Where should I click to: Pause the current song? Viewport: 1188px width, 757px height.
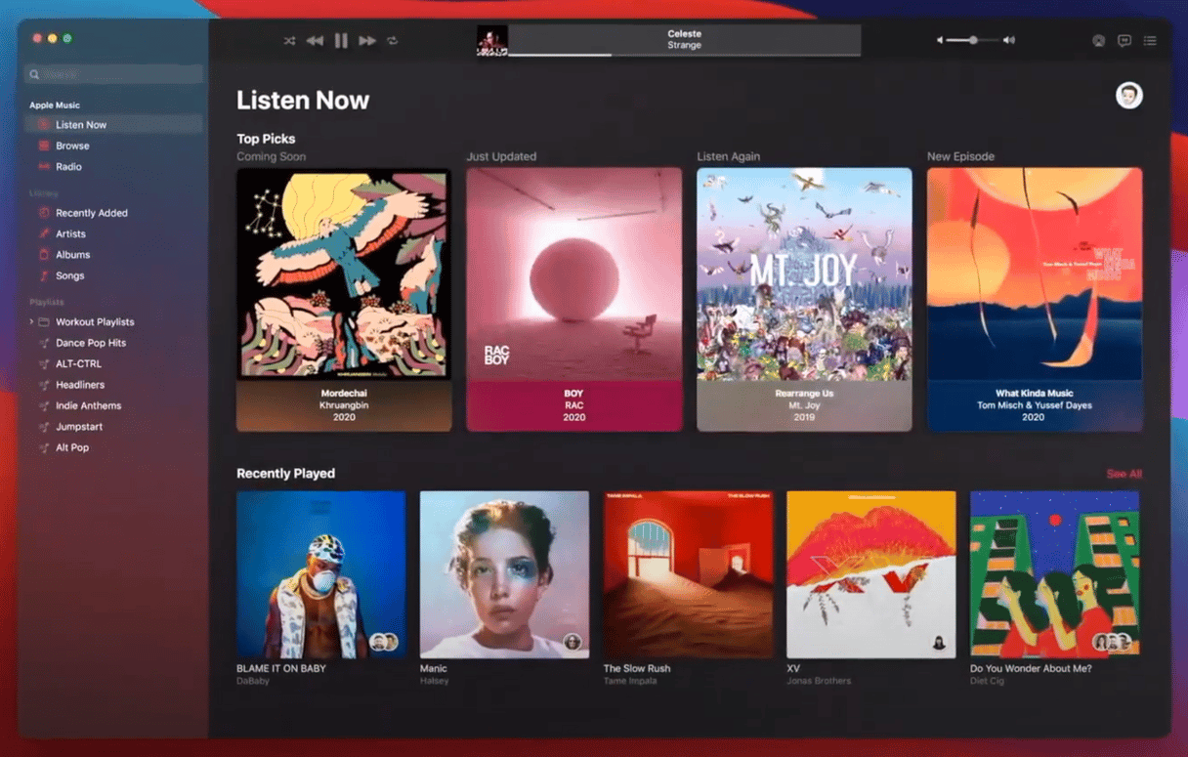[x=341, y=41]
